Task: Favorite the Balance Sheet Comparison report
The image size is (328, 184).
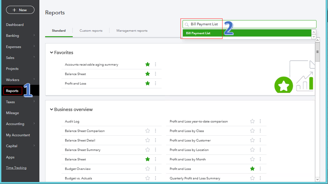Action: [148, 131]
